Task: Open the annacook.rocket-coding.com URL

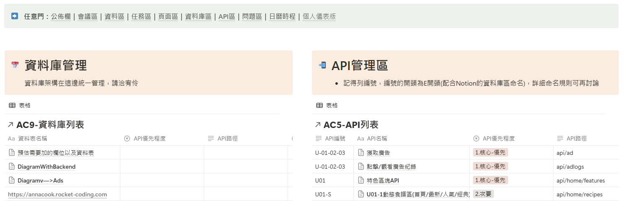Action: 57,194
